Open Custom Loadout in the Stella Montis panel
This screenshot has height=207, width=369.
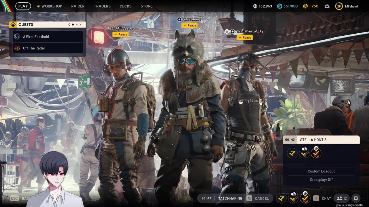[321, 171]
